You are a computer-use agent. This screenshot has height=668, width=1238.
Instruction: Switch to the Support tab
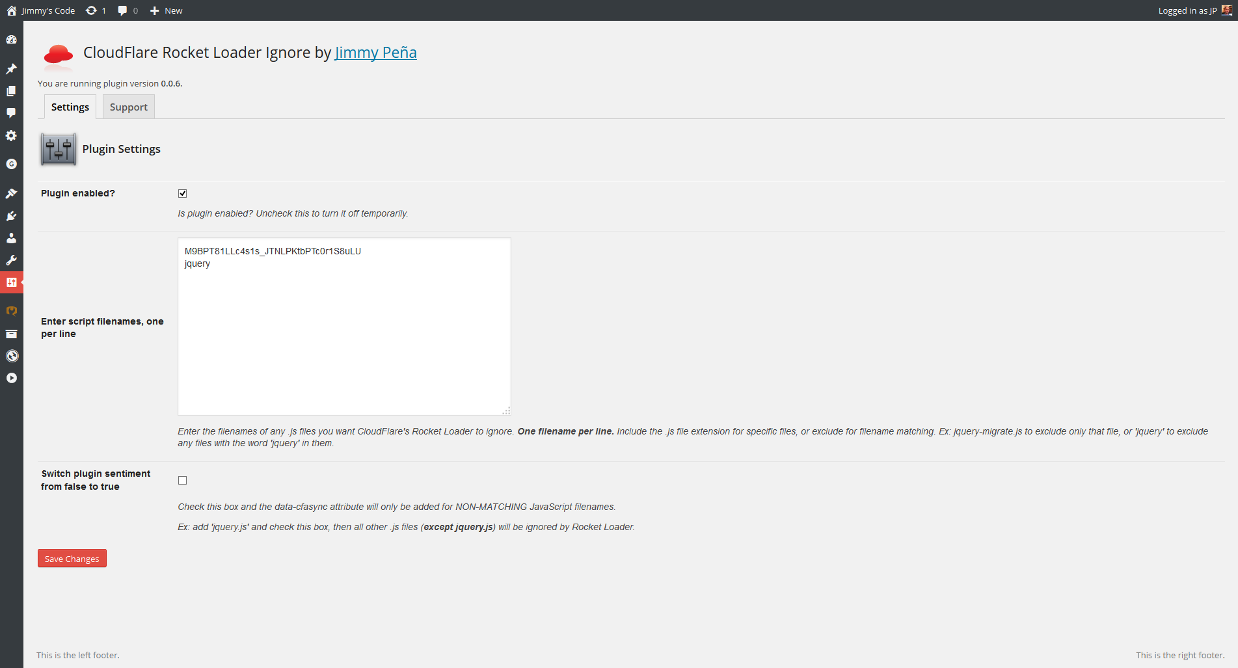pyautogui.click(x=129, y=107)
